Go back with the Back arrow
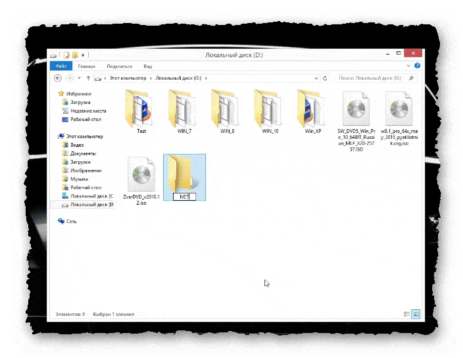 coord(58,78)
